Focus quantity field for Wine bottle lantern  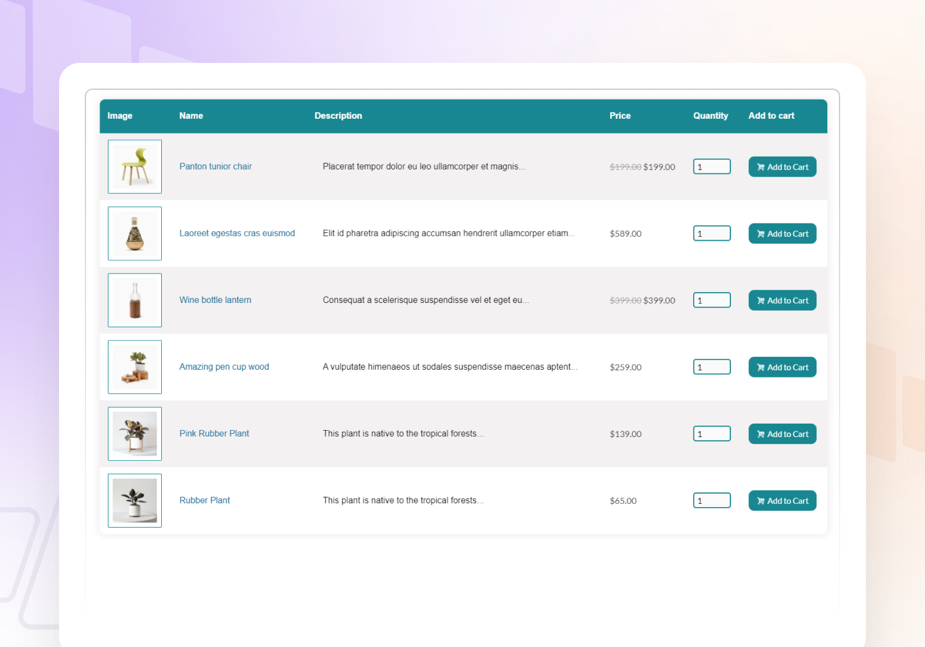(x=712, y=300)
